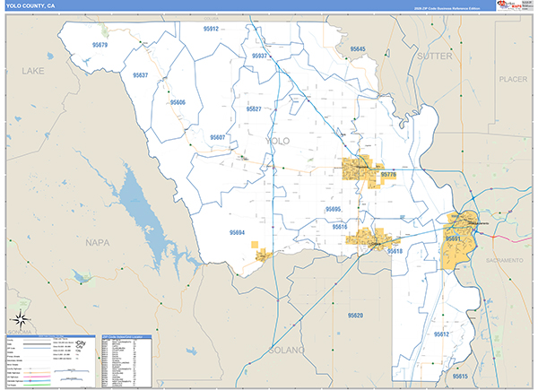Select ZIP code 95606 label

coord(176,102)
